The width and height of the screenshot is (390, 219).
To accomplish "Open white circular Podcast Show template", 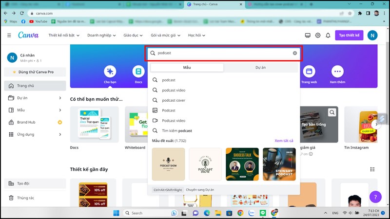I will pos(205,164).
